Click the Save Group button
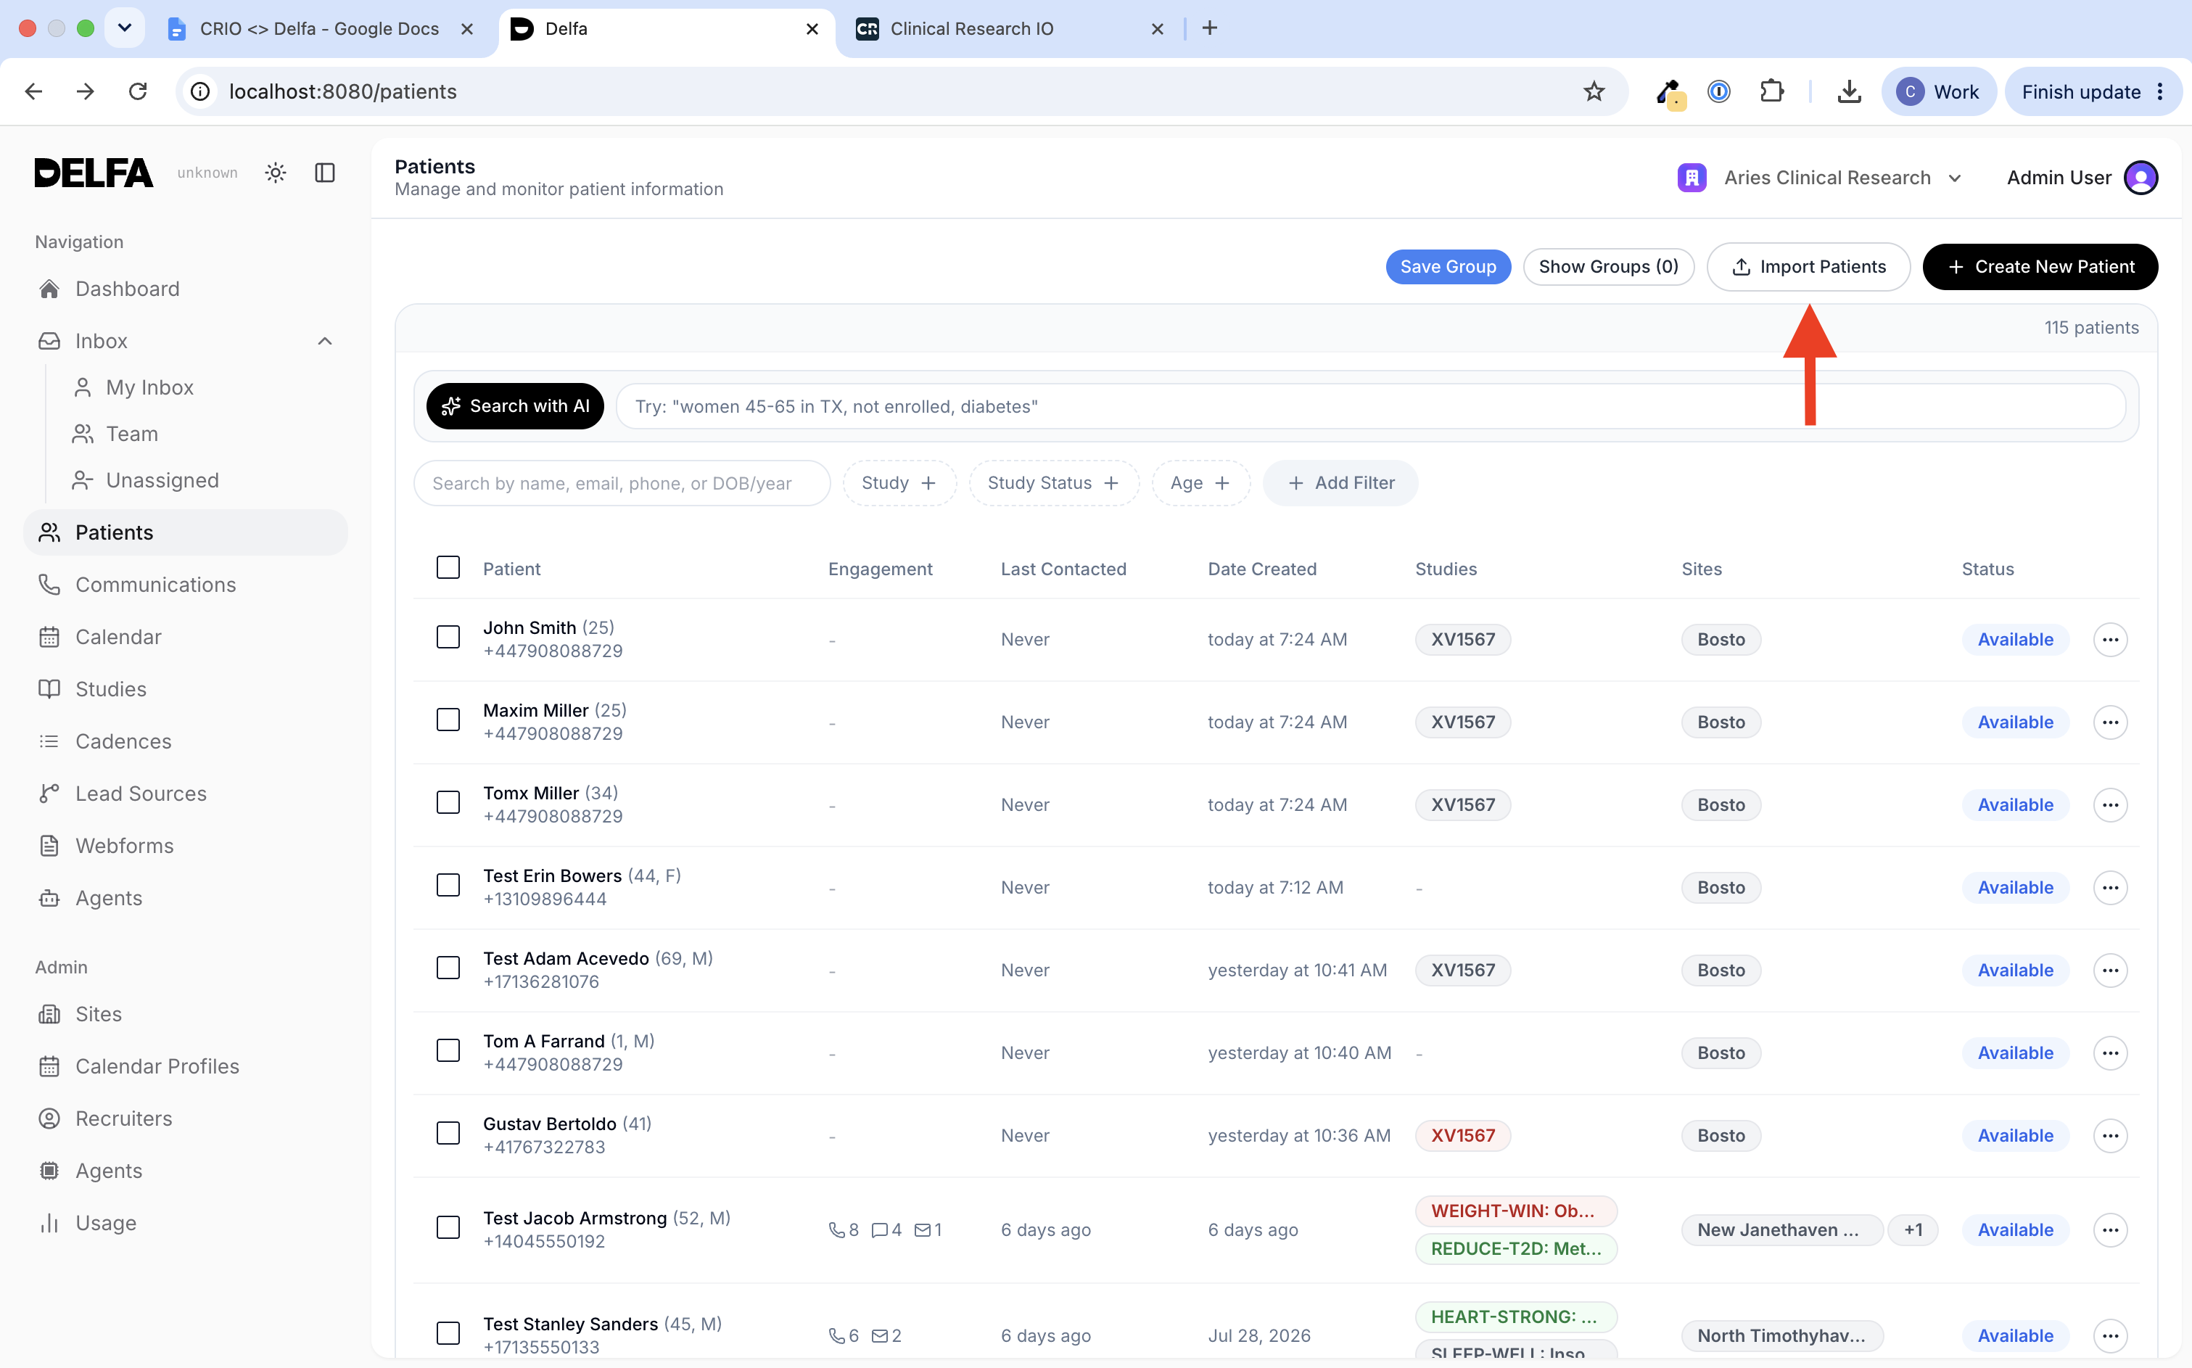This screenshot has height=1368, width=2192. (1448, 267)
